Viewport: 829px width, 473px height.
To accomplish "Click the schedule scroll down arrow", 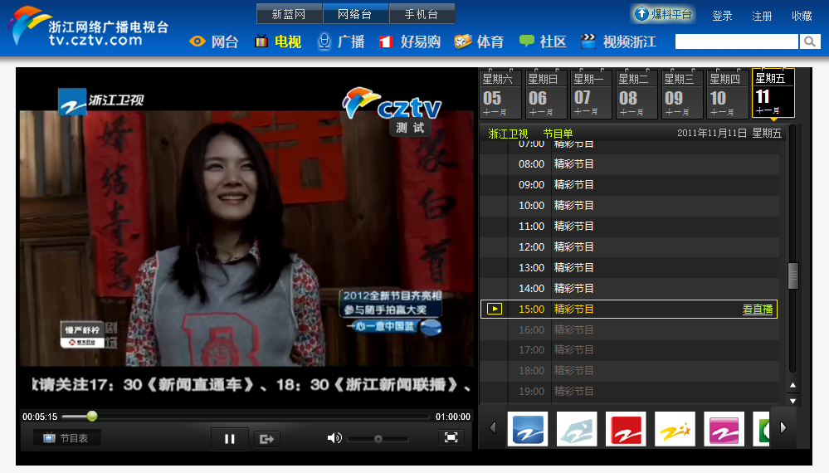I will [792, 401].
